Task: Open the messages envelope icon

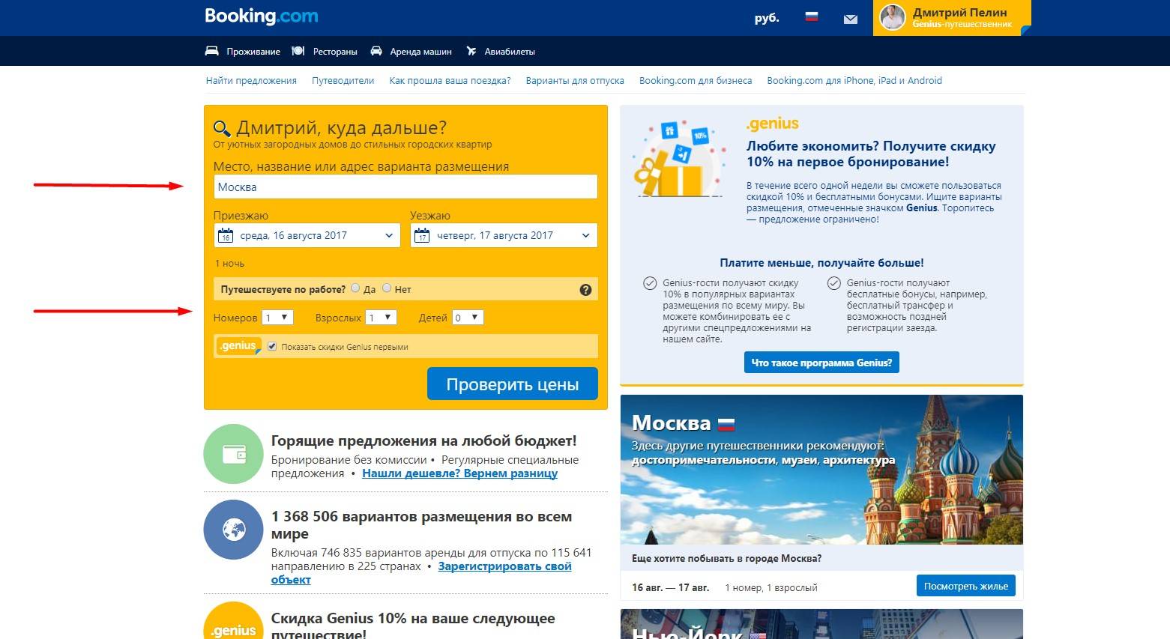Action: coord(850,19)
